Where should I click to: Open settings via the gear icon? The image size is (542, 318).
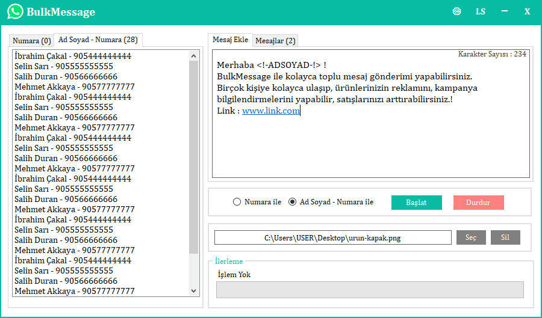tap(457, 11)
